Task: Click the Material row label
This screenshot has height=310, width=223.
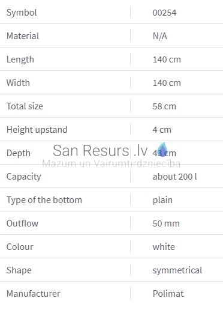Action: pos(23,36)
